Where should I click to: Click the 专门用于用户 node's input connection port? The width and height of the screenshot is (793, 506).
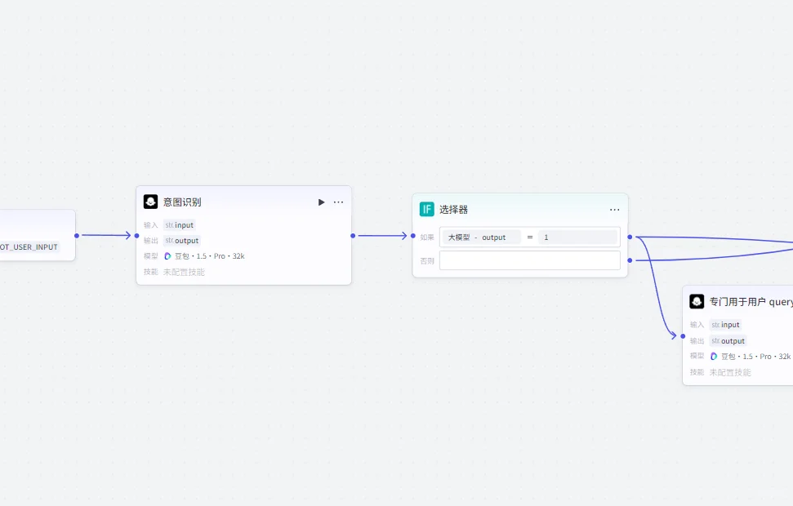(683, 336)
